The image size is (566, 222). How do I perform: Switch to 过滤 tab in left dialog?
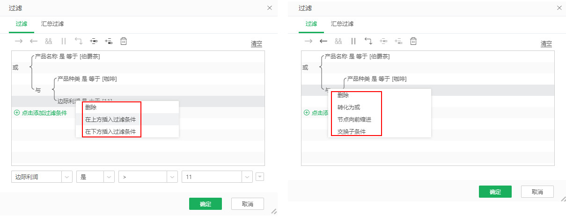22,24
